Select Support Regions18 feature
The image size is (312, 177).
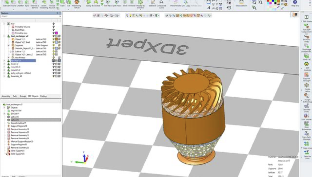[19, 126]
